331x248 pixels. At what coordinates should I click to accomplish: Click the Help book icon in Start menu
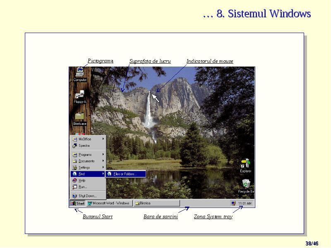point(75,180)
